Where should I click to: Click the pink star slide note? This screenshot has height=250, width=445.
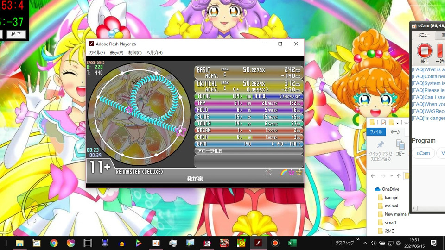coord(181,131)
